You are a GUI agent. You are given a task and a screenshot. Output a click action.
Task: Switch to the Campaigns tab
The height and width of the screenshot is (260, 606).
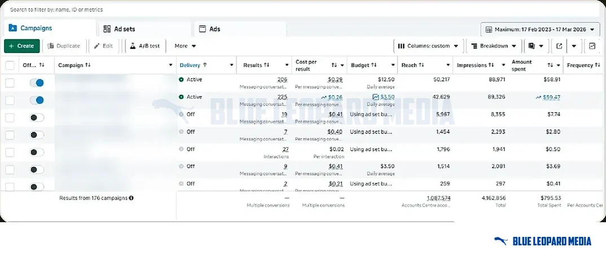(x=50, y=28)
